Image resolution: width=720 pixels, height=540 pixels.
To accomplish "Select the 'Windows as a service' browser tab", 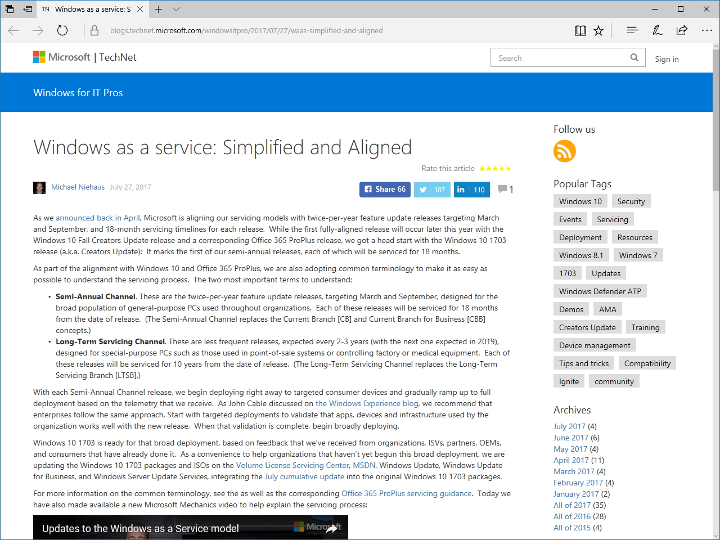I will click(90, 9).
